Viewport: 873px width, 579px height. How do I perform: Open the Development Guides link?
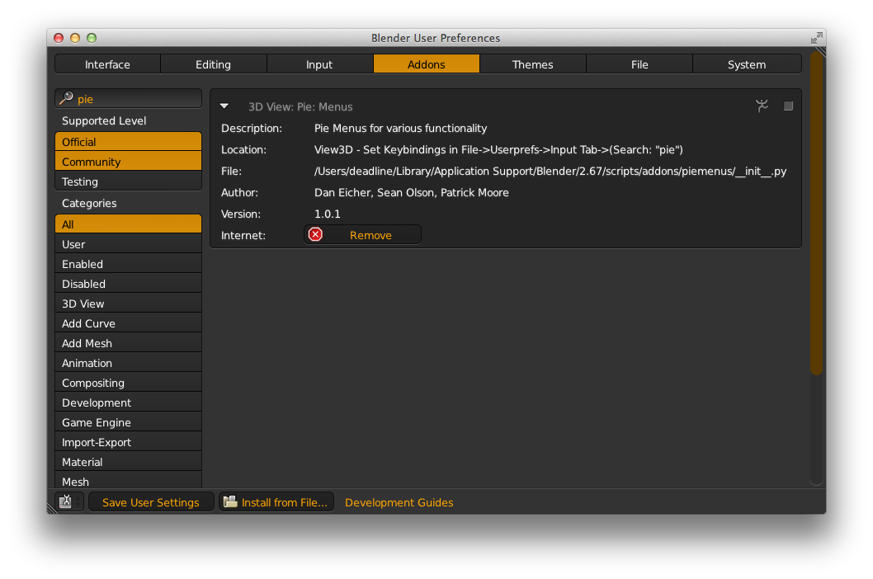(x=399, y=502)
